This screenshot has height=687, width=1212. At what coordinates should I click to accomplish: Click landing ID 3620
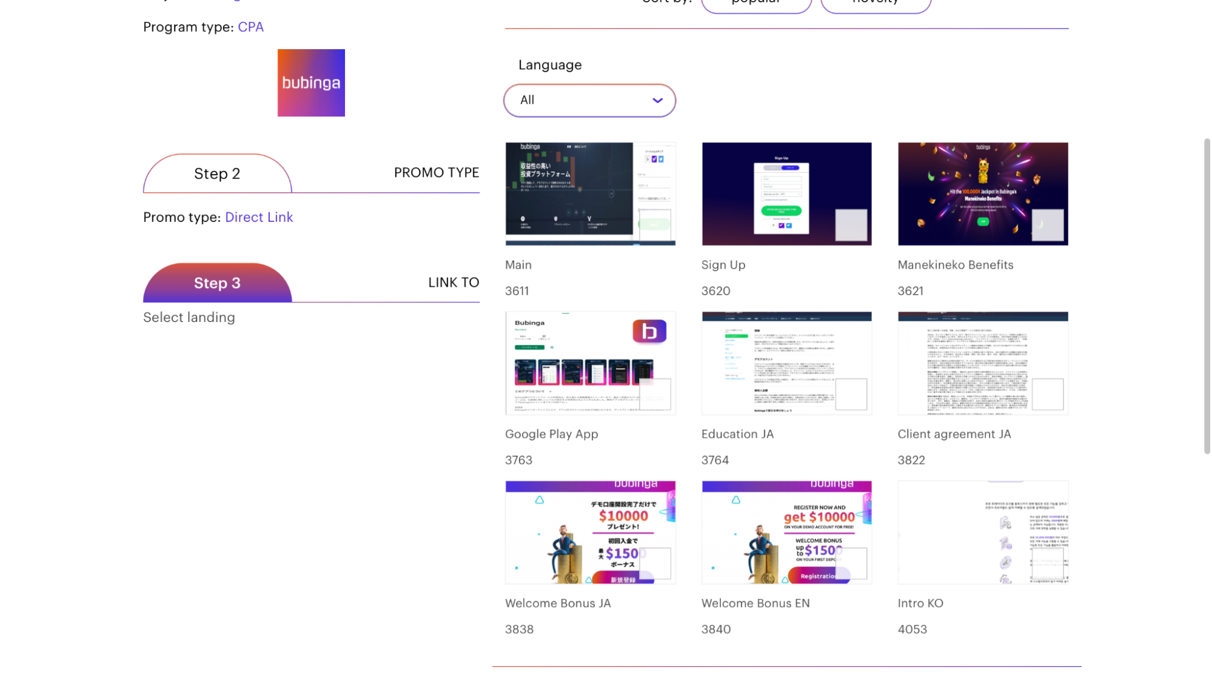click(x=716, y=291)
